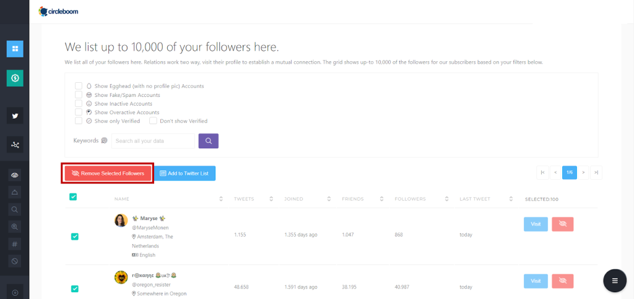Open the dashboard grid icon in sidebar
The image size is (634, 299).
(15, 49)
